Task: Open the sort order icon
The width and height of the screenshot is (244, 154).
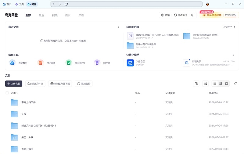Action: click(206, 84)
